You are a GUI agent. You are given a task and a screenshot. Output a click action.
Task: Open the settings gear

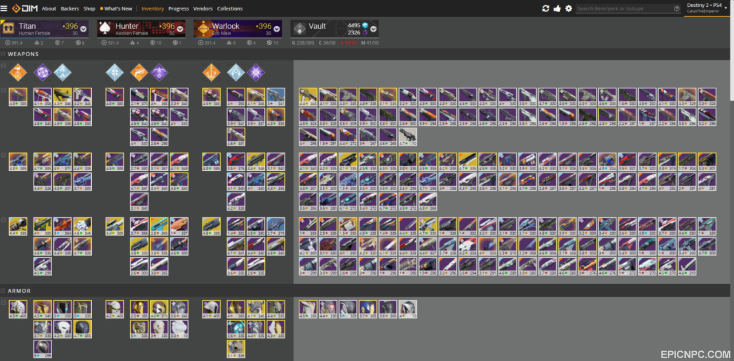(x=569, y=9)
